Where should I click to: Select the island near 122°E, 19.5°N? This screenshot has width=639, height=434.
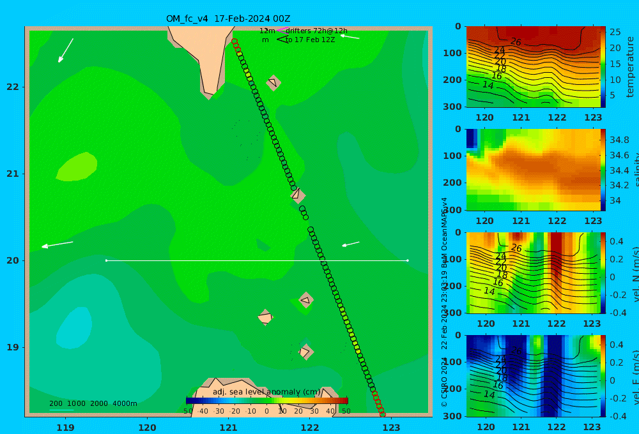point(305,301)
